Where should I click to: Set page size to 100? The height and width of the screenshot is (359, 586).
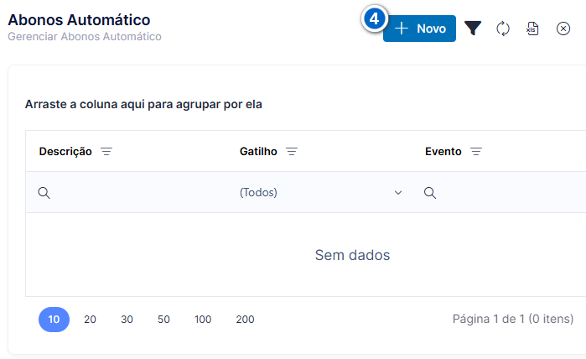203,320
